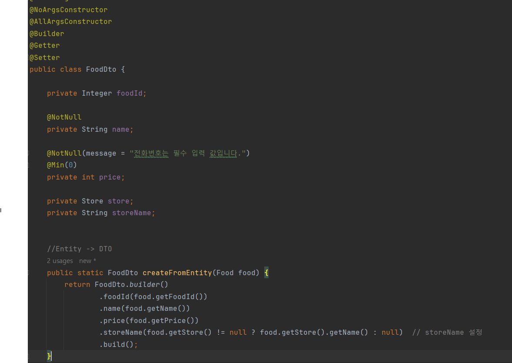
Task: Collapse fold marker beside @NotNull(message) annotation
Action: pyautogui.click(x=29, y=153)
